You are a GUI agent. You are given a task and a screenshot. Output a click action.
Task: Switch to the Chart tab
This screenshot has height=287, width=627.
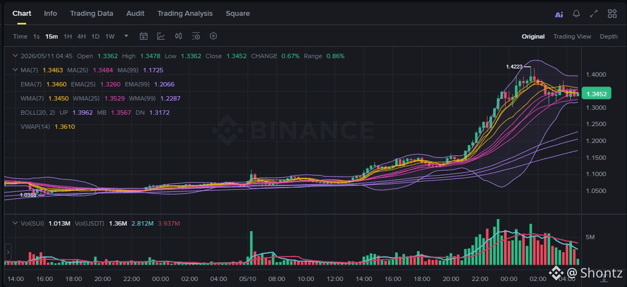pos(22,13)
